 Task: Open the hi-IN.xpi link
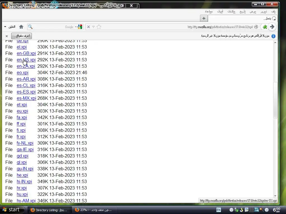tap(24, 181)
